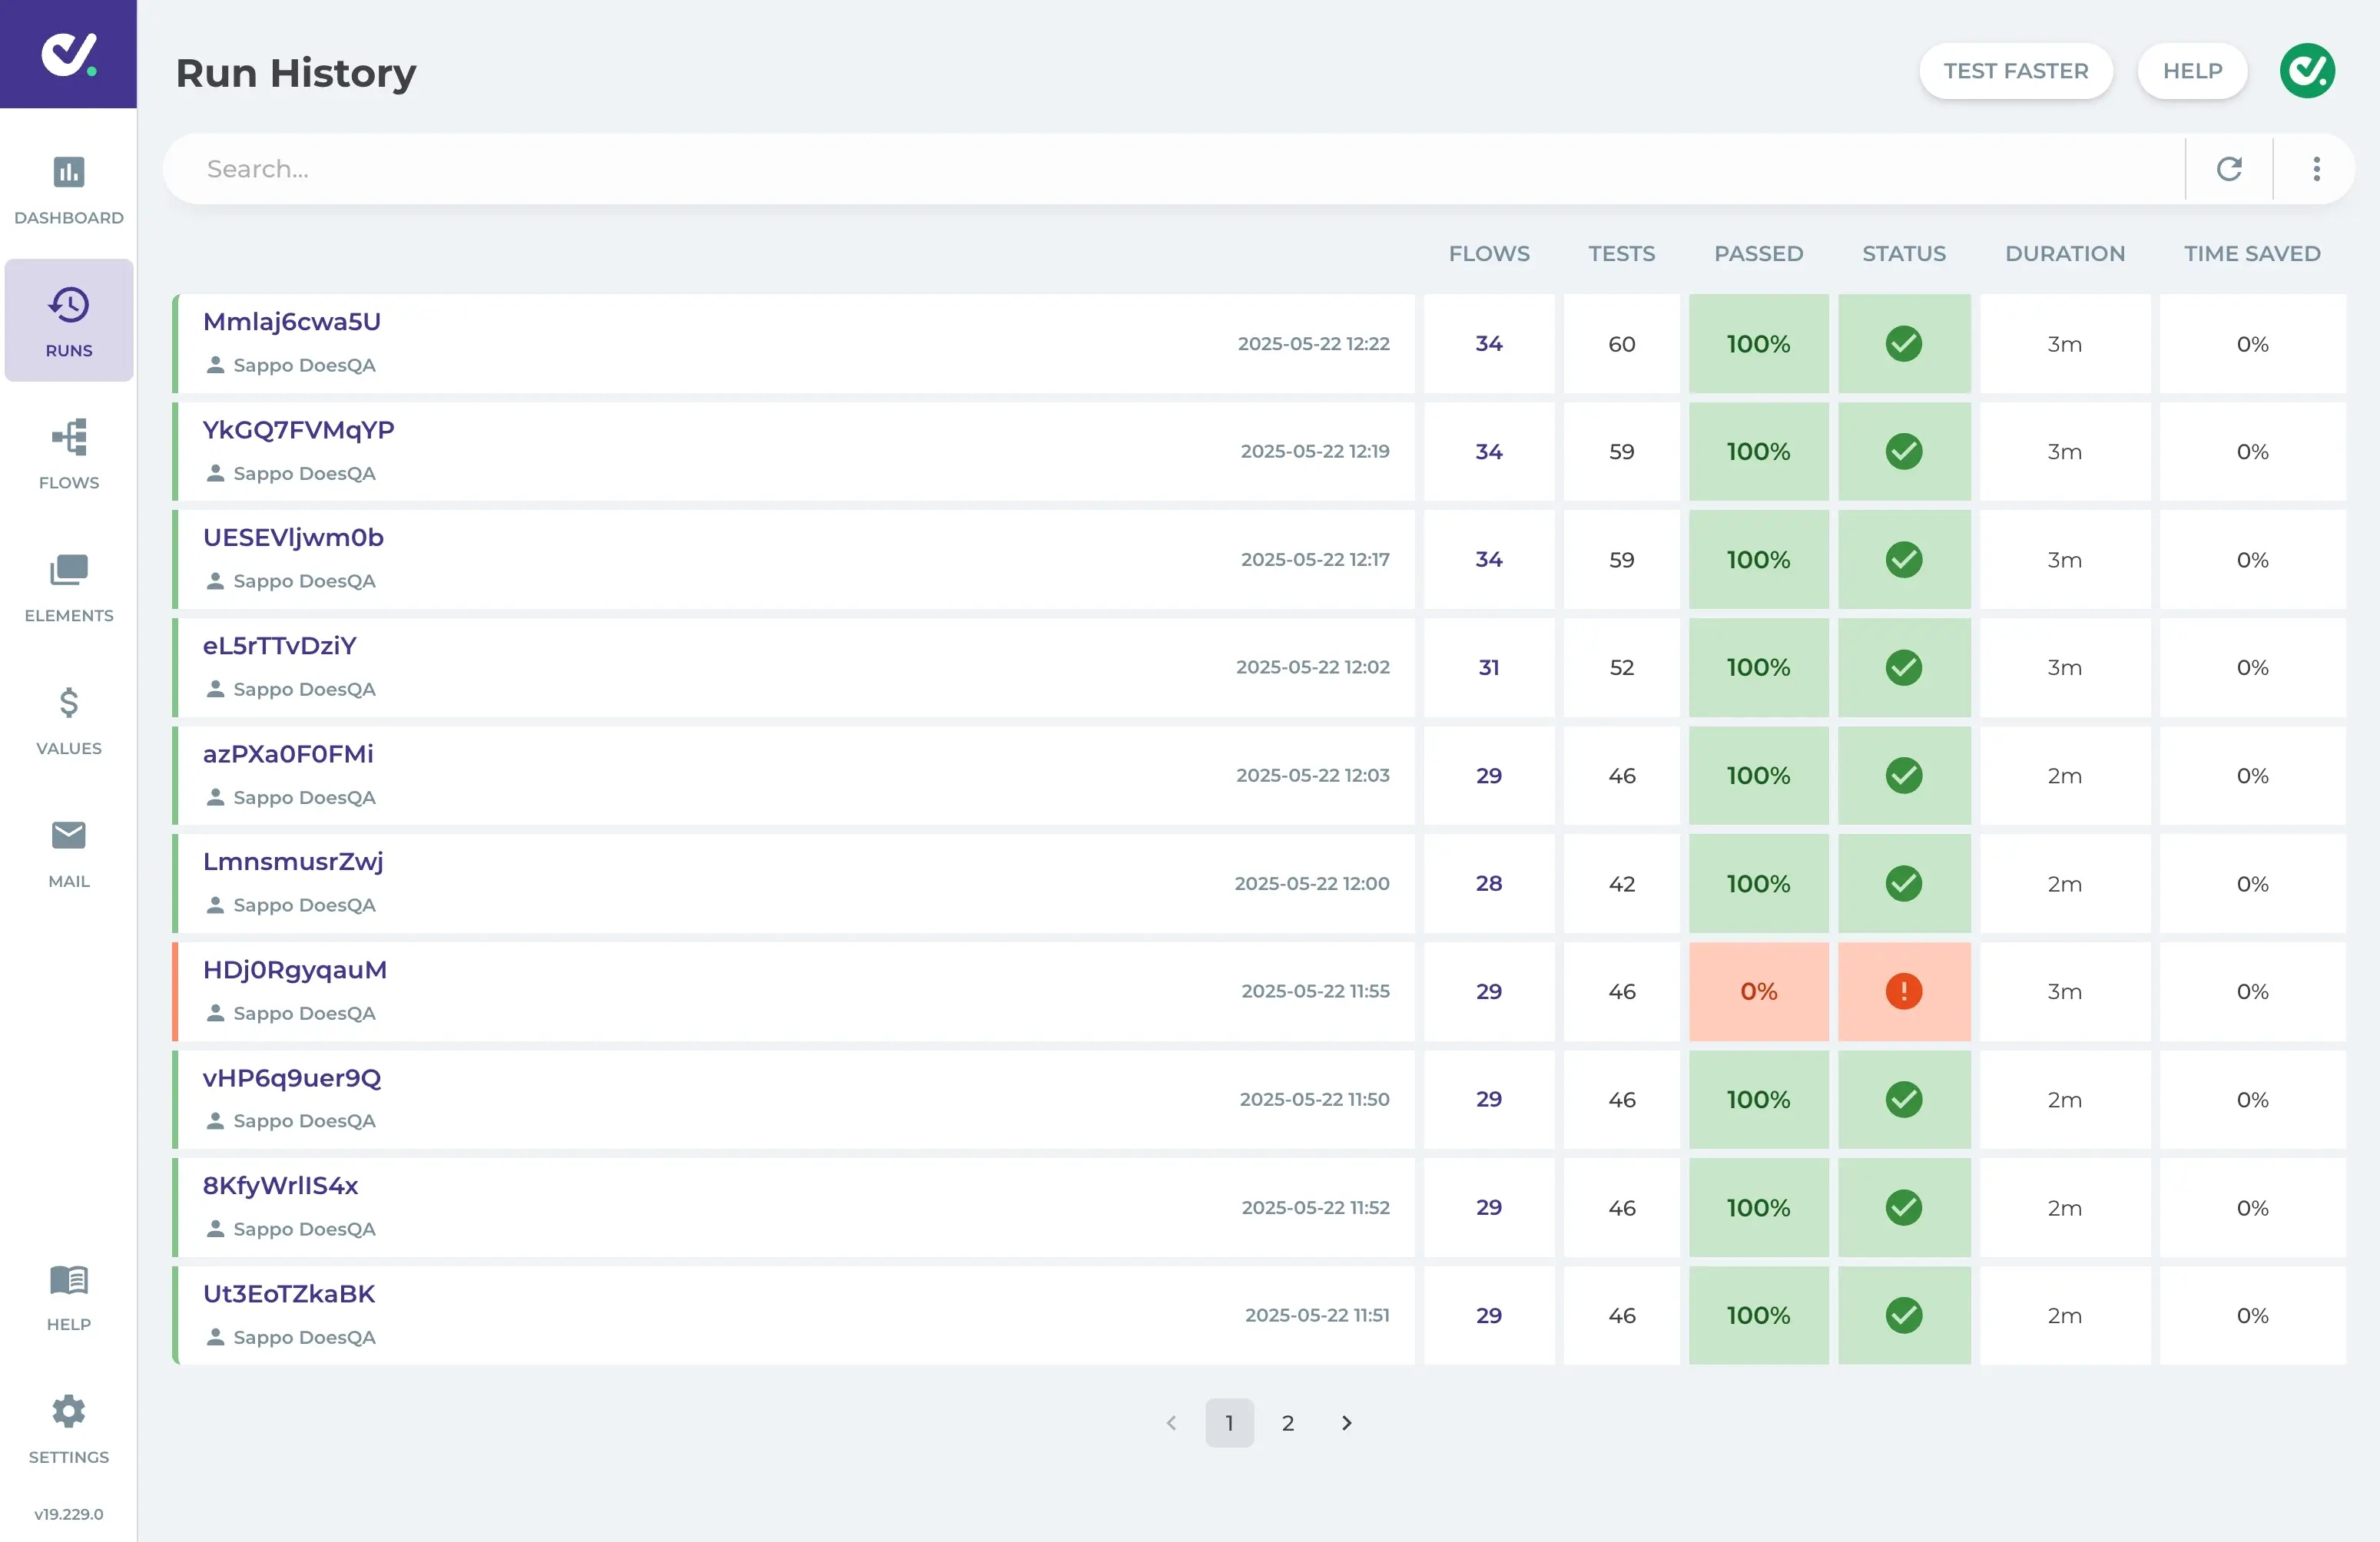Click the status checkmark for Ut3EoTZkaBK
Image resolution: width=2380 pixels, height=1542 pixels.
(x=1903, y=1315)
